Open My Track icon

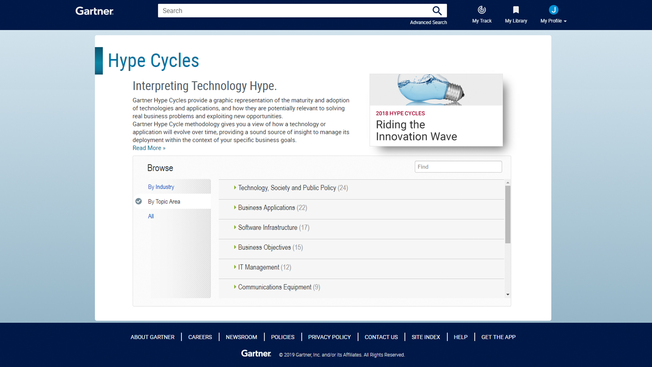(x=482, y=10)
